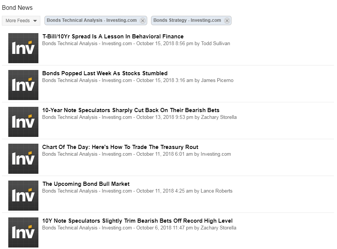Click Investing.com logo beside 10-Year Note Speculators
This screenshot has height=249, width=337.
(23, 122)
